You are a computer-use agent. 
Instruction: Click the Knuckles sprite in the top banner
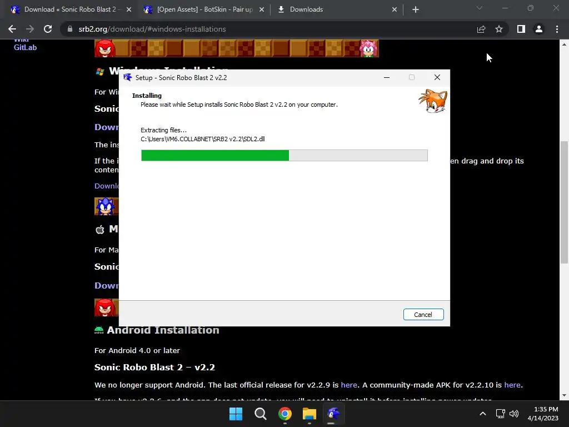pos(105,48)
